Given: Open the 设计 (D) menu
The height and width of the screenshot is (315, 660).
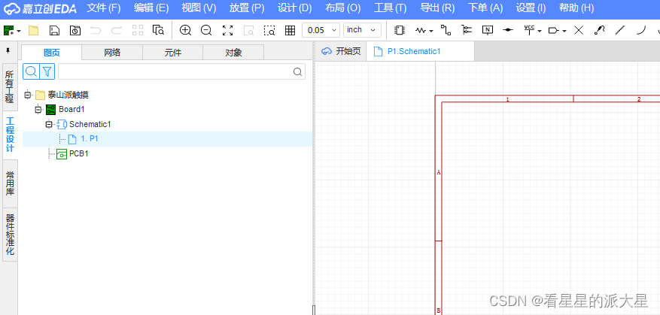Looking at the screenshot, I should [x=295, y=8].
